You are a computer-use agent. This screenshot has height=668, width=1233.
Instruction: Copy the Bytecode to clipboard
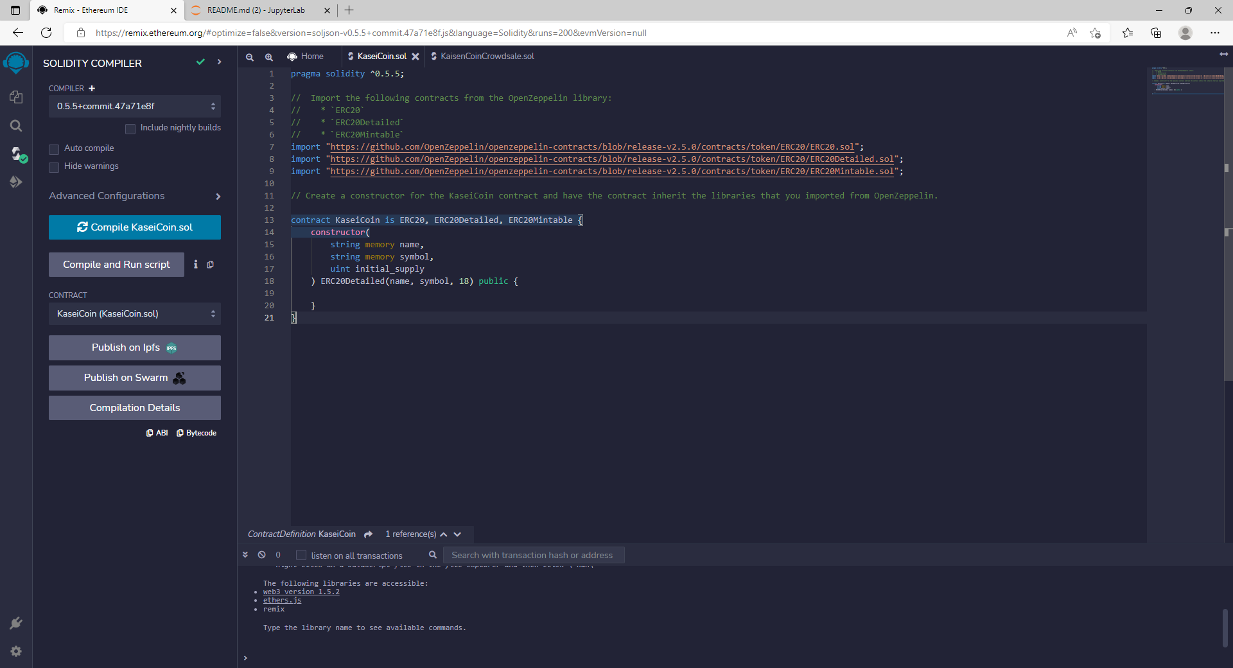pyautogui.click(x=197, y=433)
